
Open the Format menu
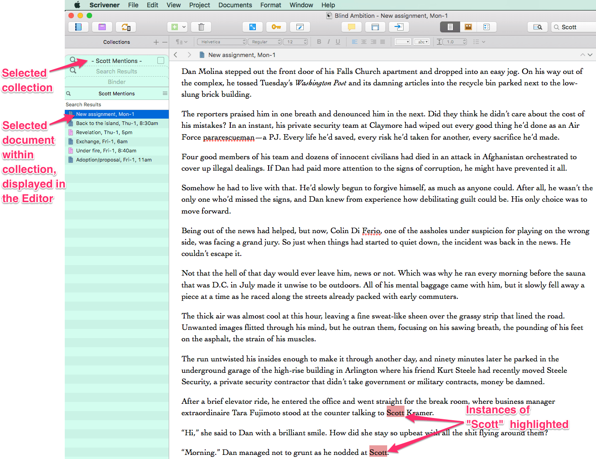tap(271, 5)
